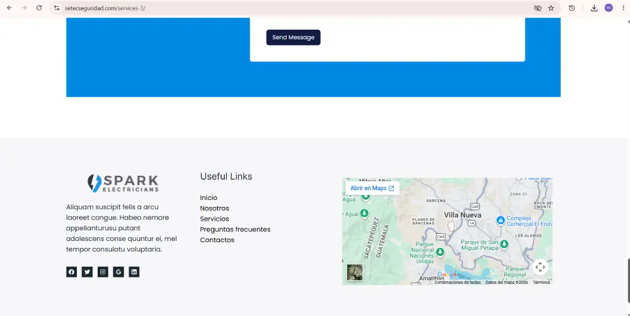Open the Facebook social icon
The height and width of the screenshot is (316, 630).
coord(72,272)
